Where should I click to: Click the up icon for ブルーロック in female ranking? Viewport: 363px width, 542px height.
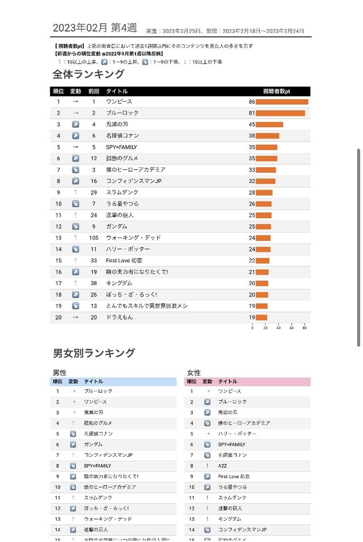point(207,402)
